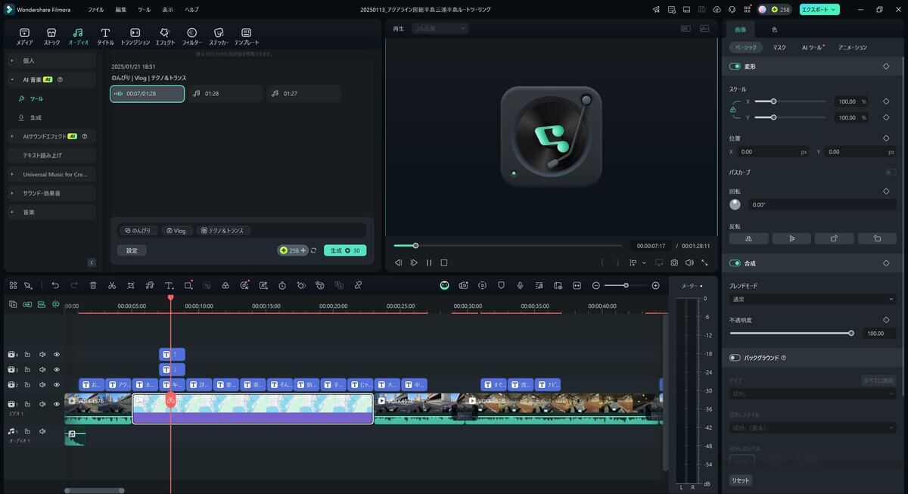Open the メーター meter dropdown
The height and width of the screenshot is (494, 908).
[692, 286]
